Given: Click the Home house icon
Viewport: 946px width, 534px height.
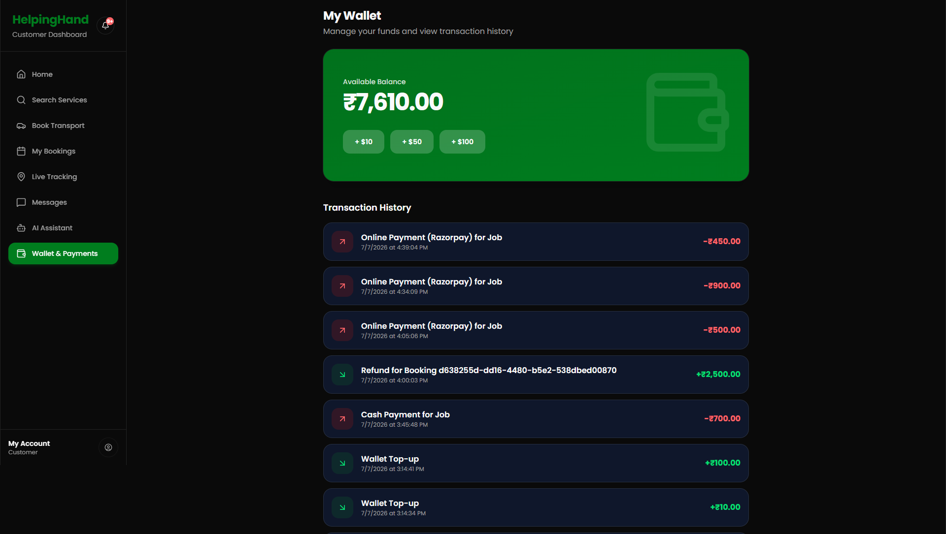Looking at the screenshot, I should (x=21, y=74).
